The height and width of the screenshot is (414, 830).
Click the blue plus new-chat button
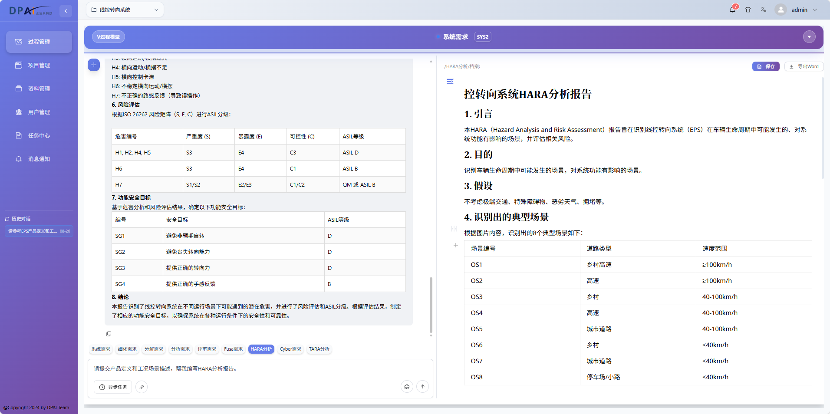94,65
